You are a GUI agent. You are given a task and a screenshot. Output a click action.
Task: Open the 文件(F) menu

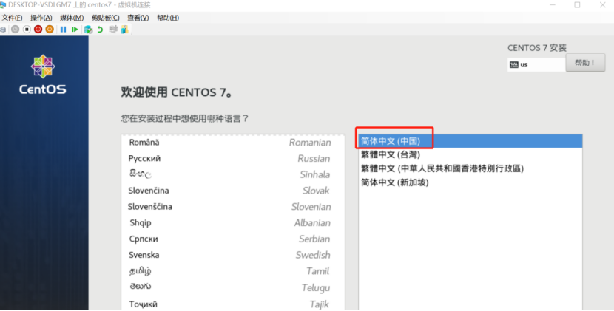tap(12, 18)
